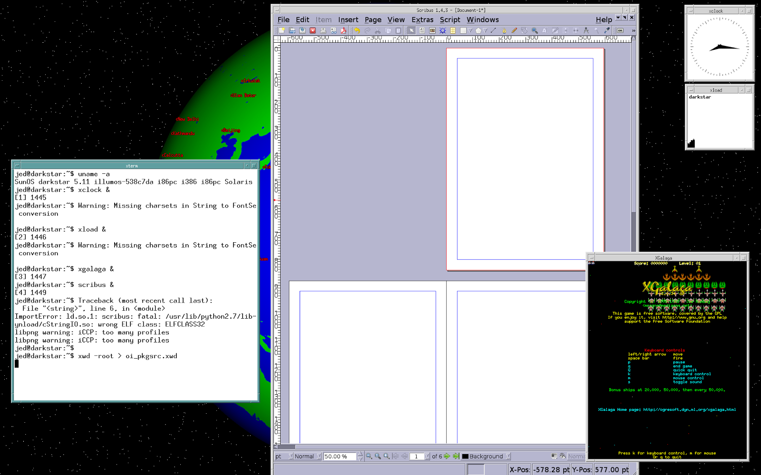The height and width of the screenshot is (475, 761).
Task: Click the zoom out magnifier in bottom bar
Action: click(x=369, y=456)
